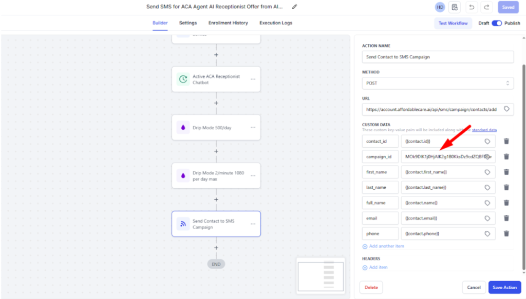Click the Test Workflow button
This screenshot has width=526, height=299.
[453, 23]
